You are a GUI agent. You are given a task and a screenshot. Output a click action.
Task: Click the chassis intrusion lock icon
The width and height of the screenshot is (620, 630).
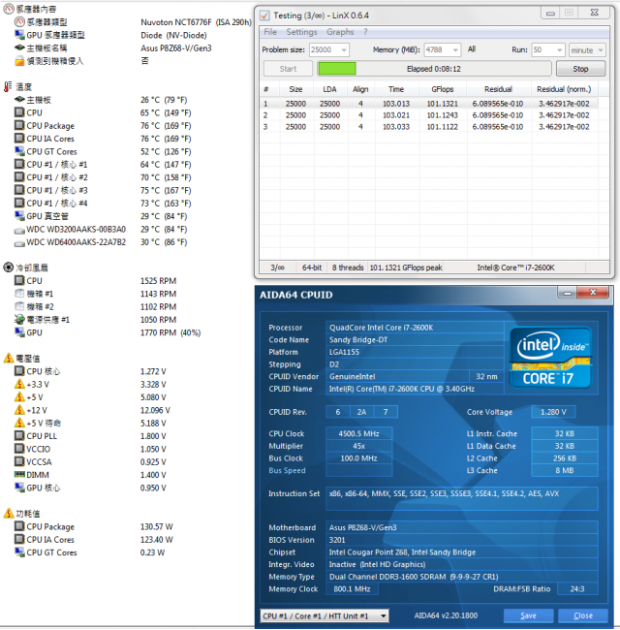(x=19, y=61)
